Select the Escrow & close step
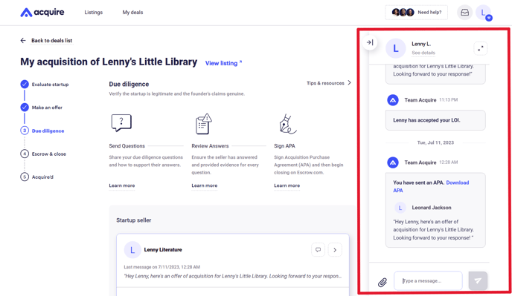 tap(43, 154)
